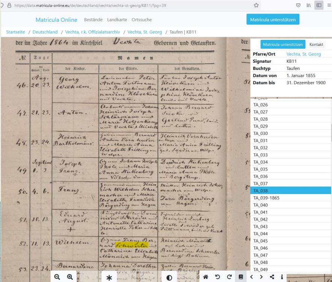Open the Bestände menu item
This screenshot has height=282, width=332.
click(93, 20)
